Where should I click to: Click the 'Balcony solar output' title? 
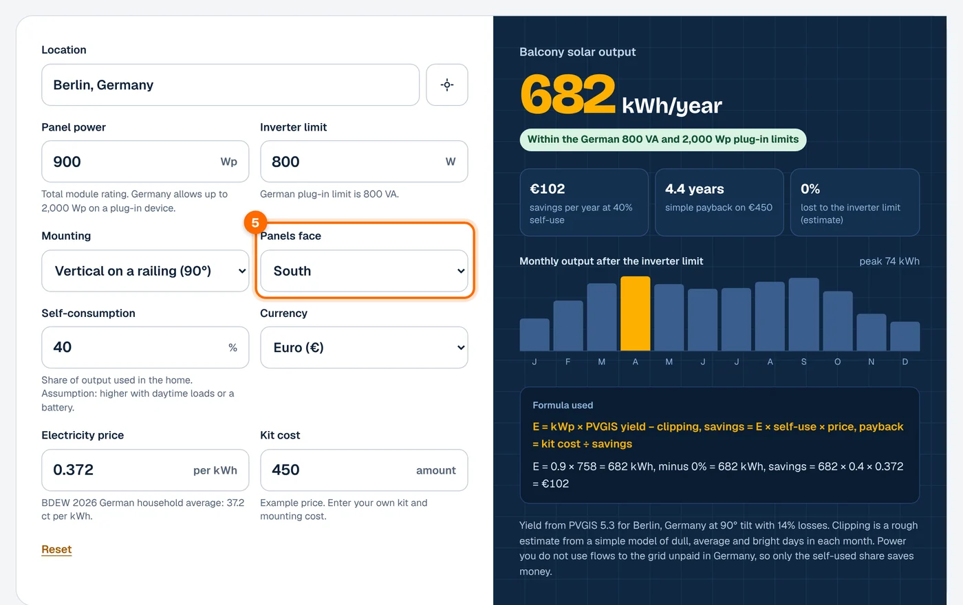click(577, 52)
